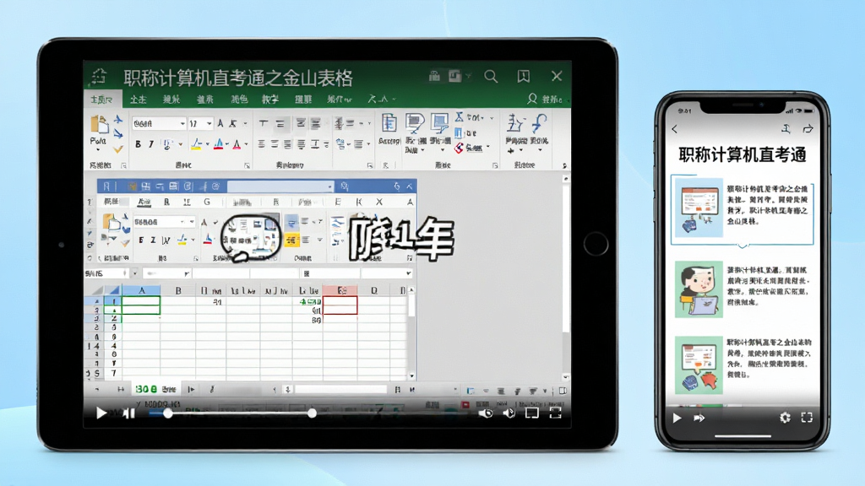The image size is (865, 486).
Task: Open settings gear on the phone player
Action: pyautogui.click(x=785, y=418)
